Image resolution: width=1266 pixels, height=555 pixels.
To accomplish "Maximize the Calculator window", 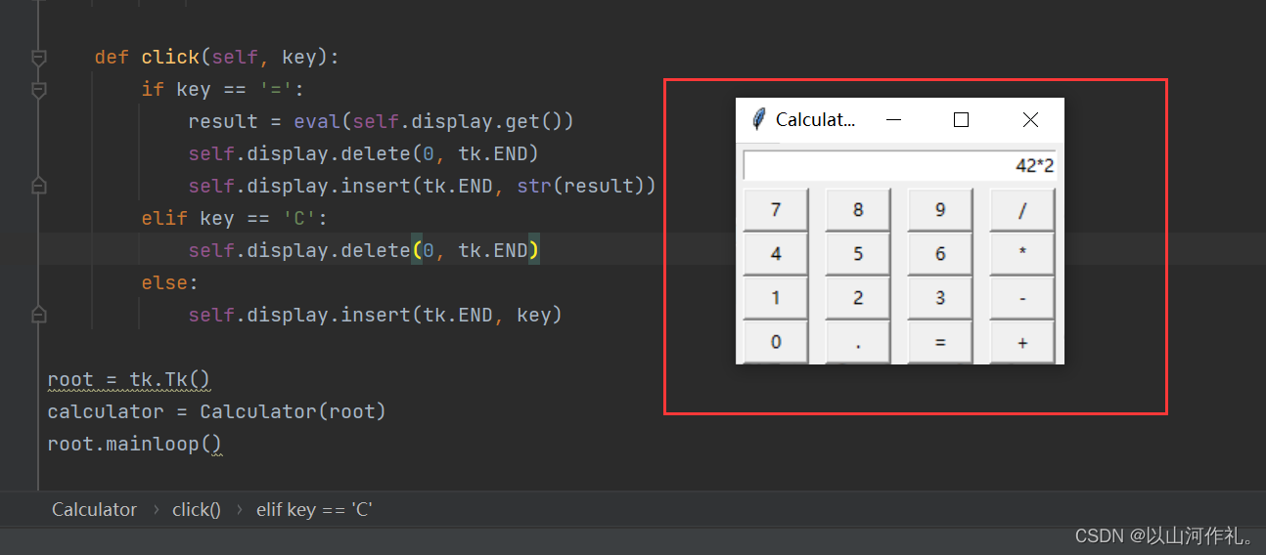I will 961,119.
